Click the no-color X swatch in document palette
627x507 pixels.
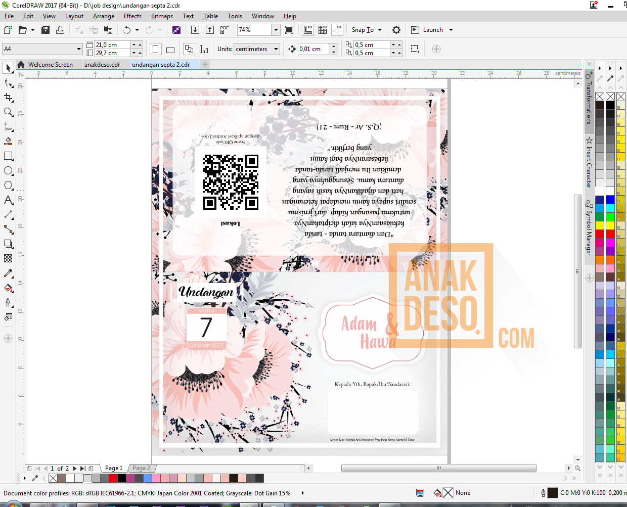pos(53,478)
